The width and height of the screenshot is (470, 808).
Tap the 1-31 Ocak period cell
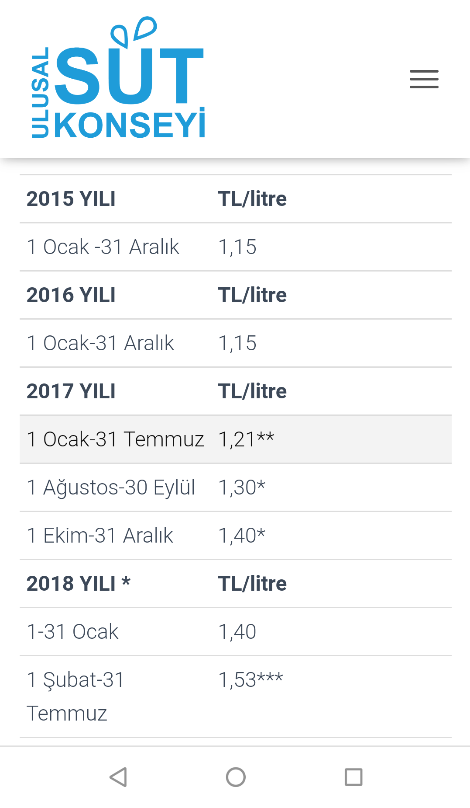coord(72,632)
